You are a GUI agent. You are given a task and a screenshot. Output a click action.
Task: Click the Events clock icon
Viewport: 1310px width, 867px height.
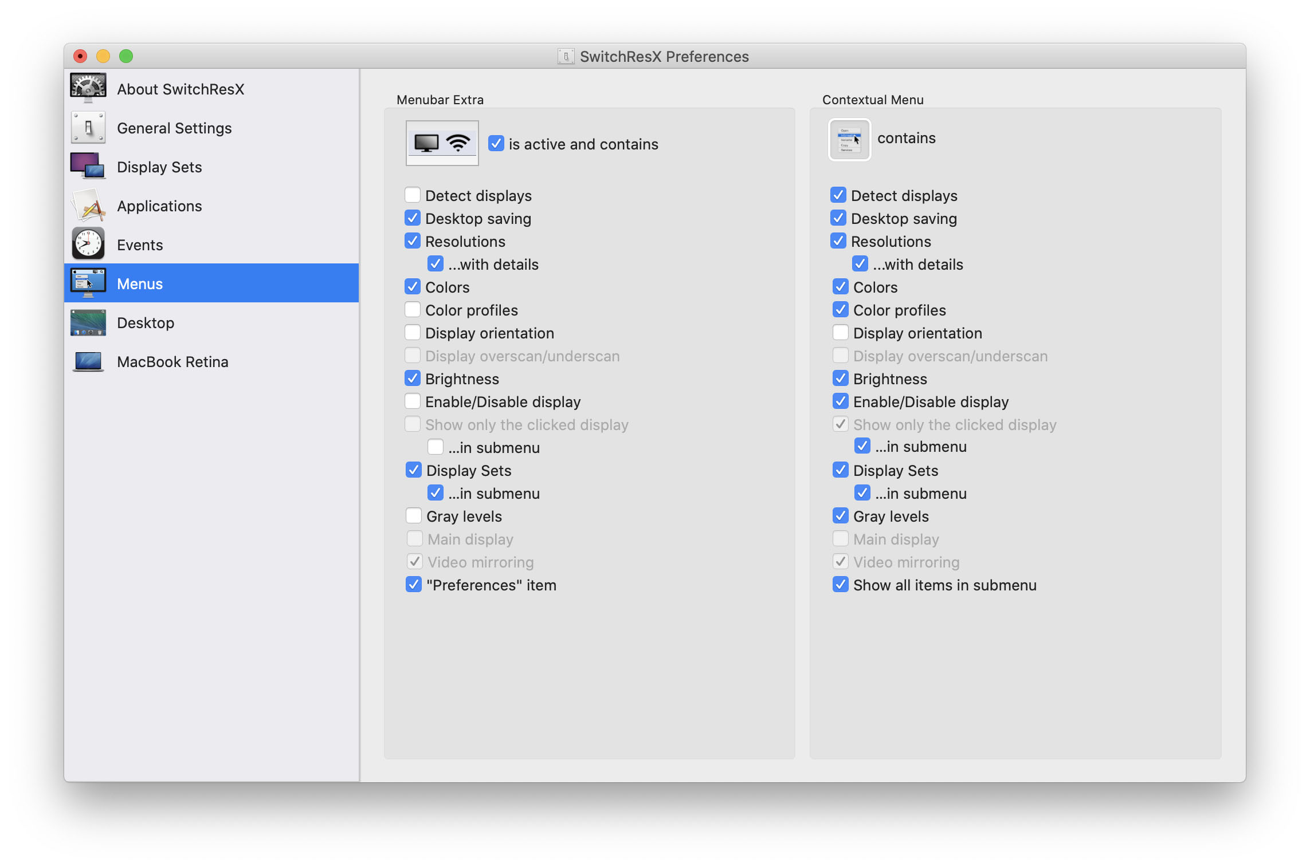pos(88,245)
